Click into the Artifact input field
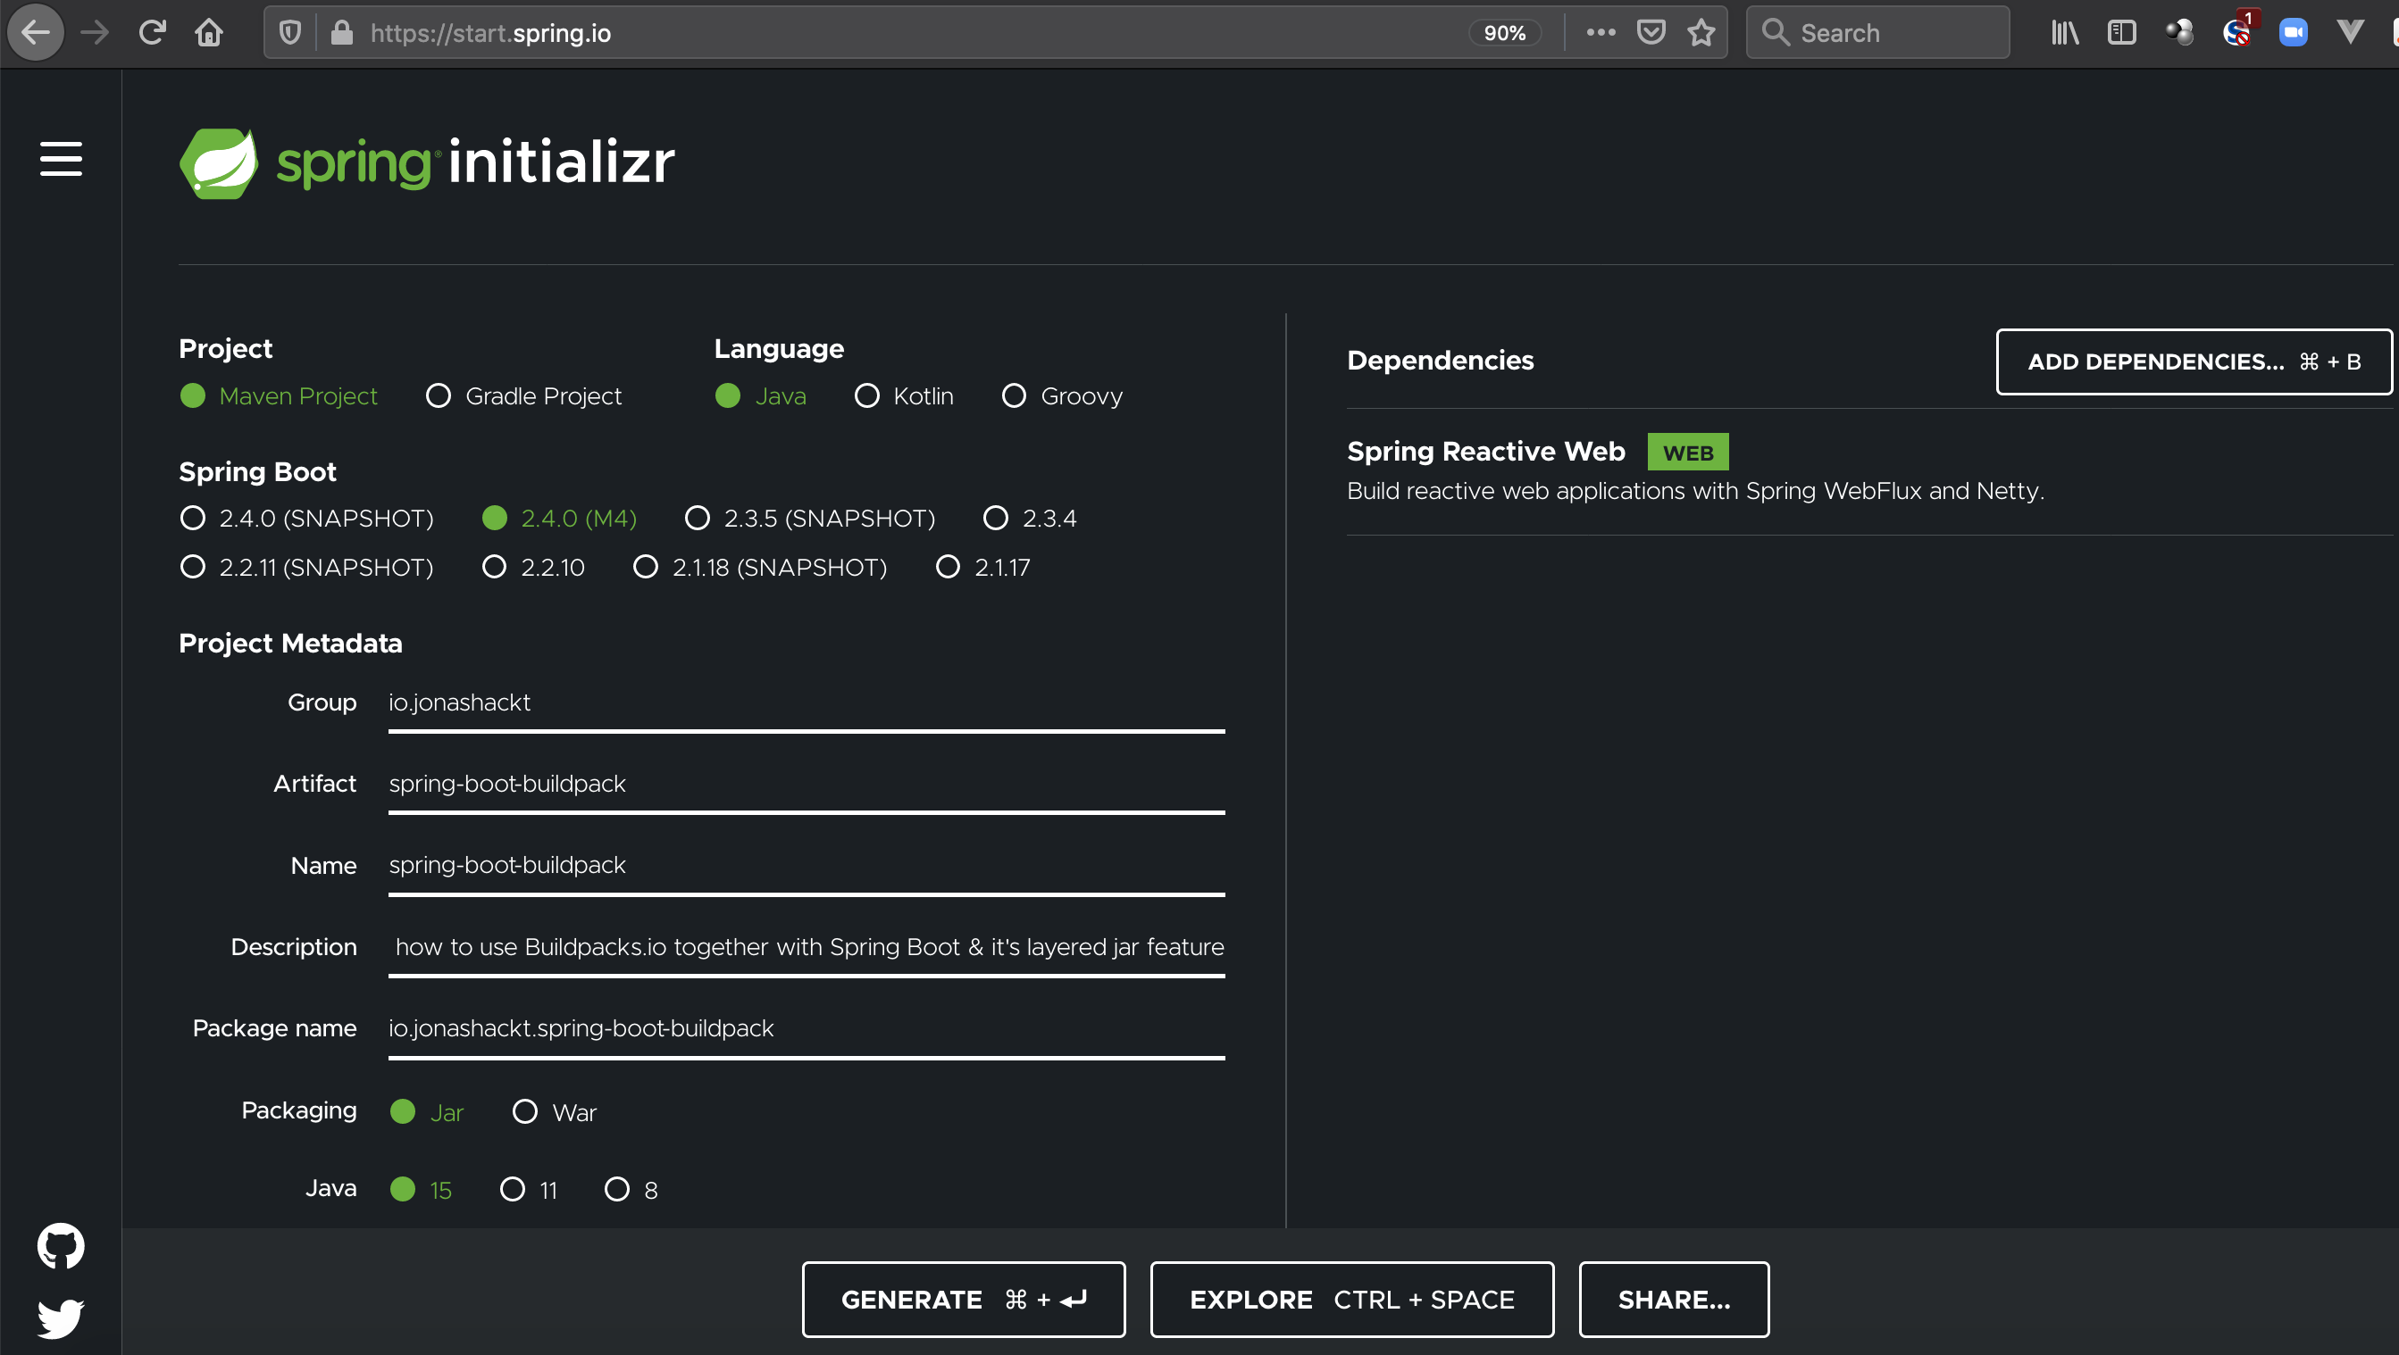The image size is (2399, 1355). pos(806,784)
